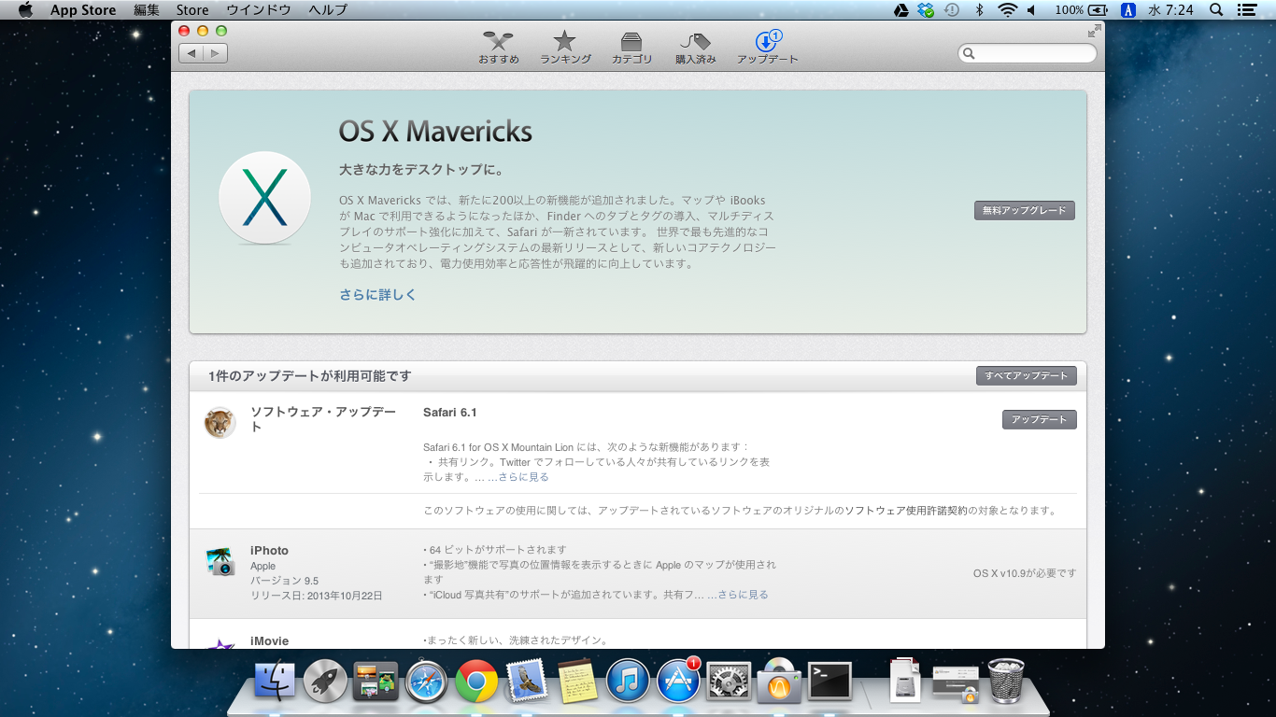Screen dimensions: 1276x717
Task: Click the OS X Mavericks headline
Action: [435, 131]
